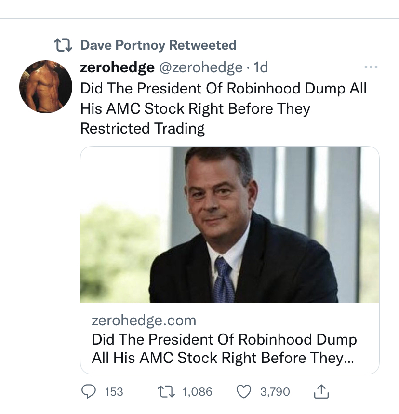The height and width of the screenshot is (414, 399).
Task: Click the 1,086 retweets count
Action: (197, 392)
